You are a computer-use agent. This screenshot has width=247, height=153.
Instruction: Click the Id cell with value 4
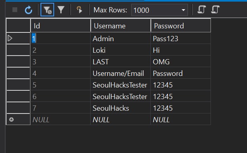(x=61, y=73)
